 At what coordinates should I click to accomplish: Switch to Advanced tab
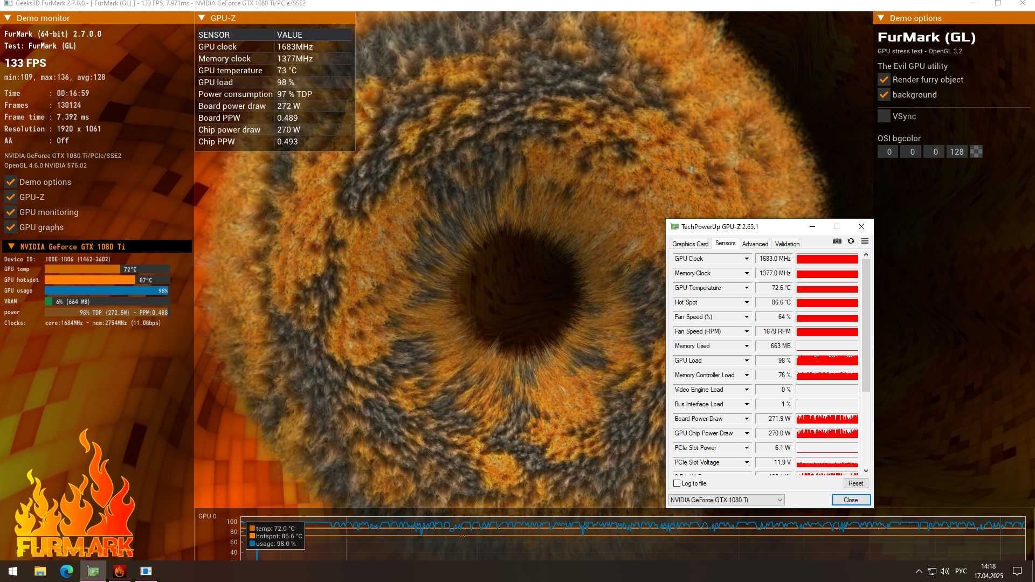point(755,244)
